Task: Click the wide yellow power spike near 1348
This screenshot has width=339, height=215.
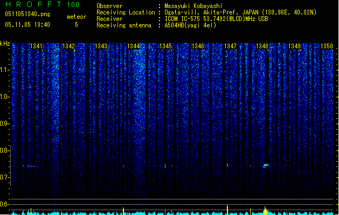Action: [266, 211]
